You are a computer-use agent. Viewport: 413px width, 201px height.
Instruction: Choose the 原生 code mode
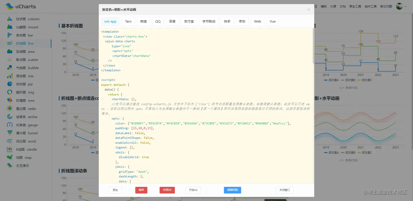[x=115, y=190]
